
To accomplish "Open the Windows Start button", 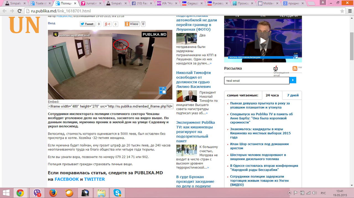I will 6,193.
